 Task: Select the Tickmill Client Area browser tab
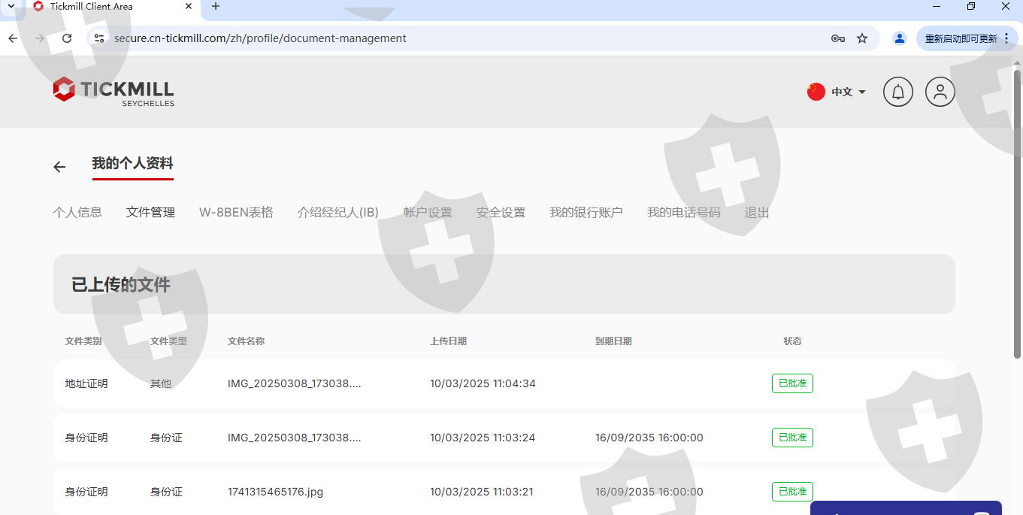[113, 7]
